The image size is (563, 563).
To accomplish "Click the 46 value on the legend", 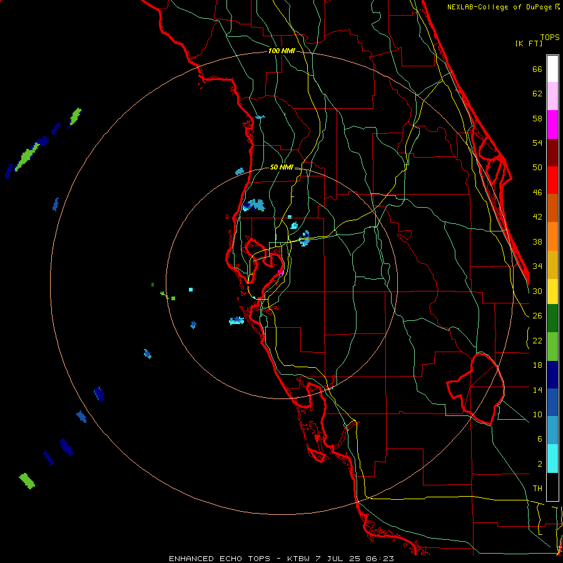I will [x=537, y=193].
